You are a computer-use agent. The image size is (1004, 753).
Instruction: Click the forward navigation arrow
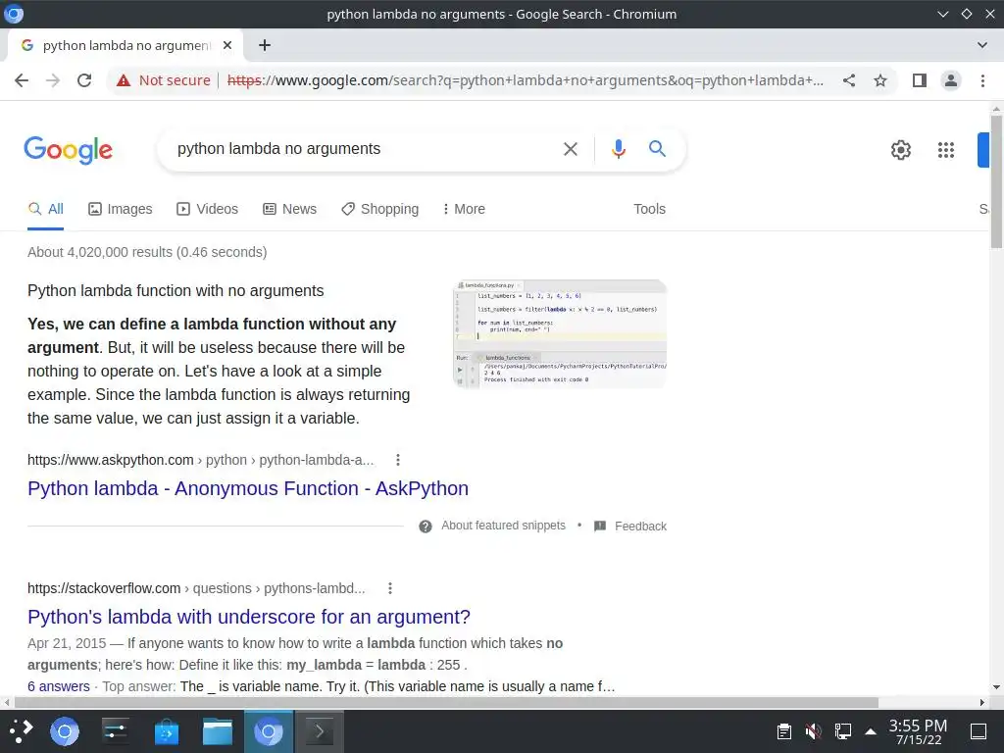(53, 80)
